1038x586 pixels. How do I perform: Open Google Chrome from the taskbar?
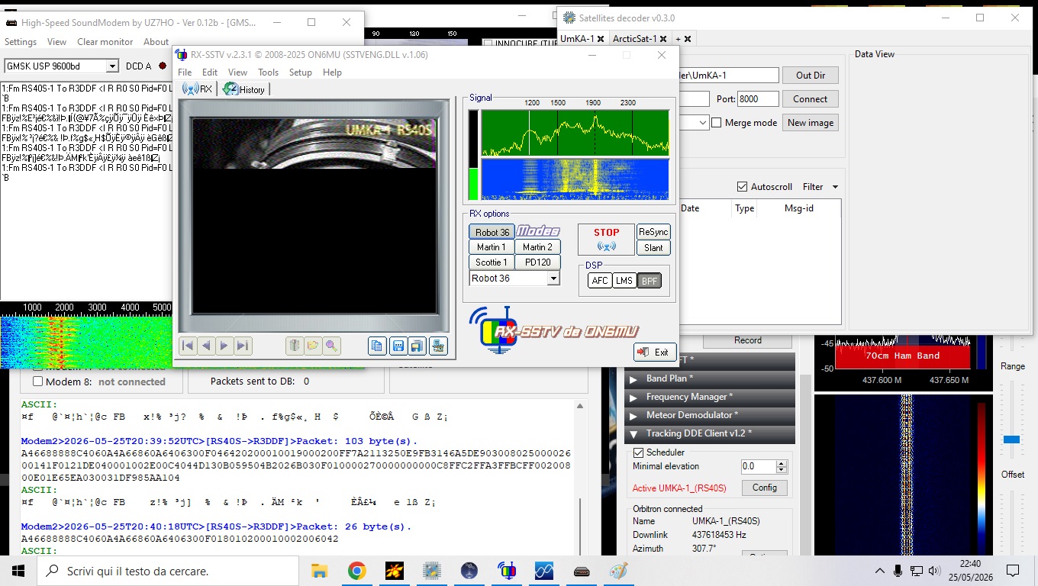[x=356, y=571]
